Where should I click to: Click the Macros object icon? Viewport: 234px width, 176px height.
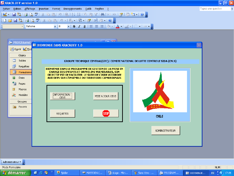pyautogui.click(x=14, y=89)
